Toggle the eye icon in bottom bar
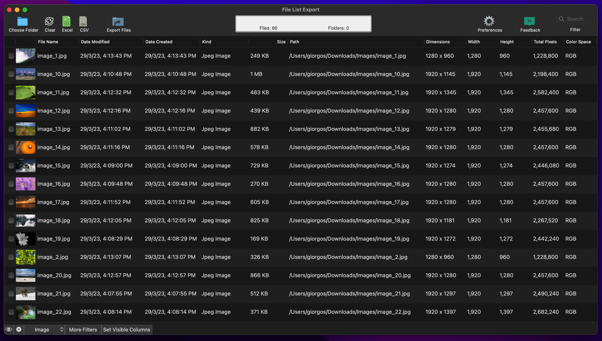 tap(9, 329)
